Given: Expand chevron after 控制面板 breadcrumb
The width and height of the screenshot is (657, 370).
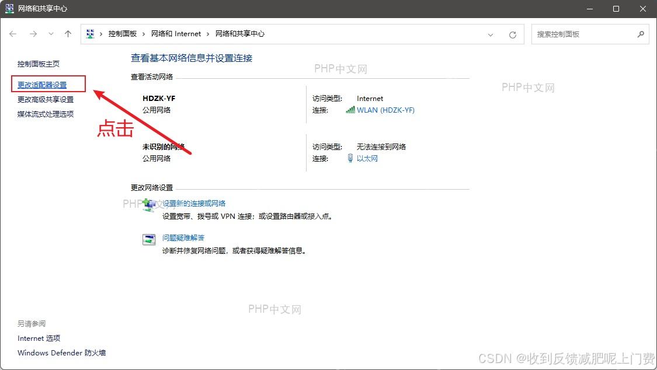Looking at the screenshot, I should (144, 34).
